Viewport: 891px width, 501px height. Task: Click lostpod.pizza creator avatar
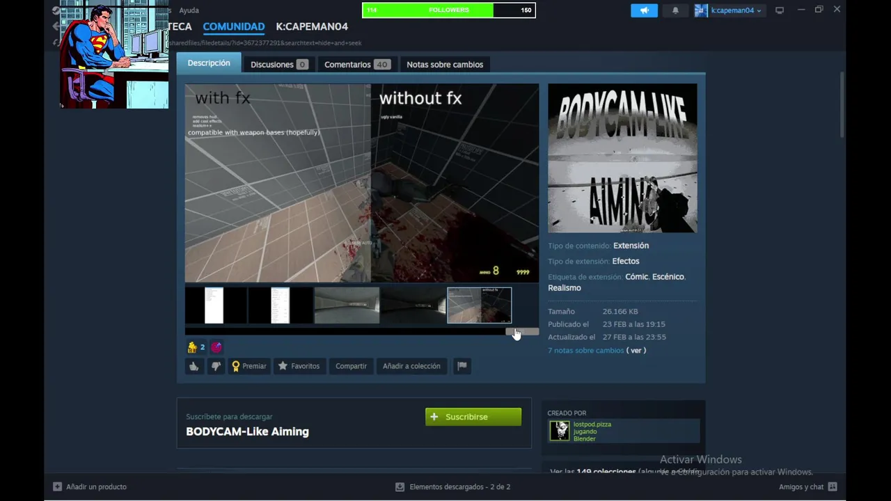coord(560,431)
